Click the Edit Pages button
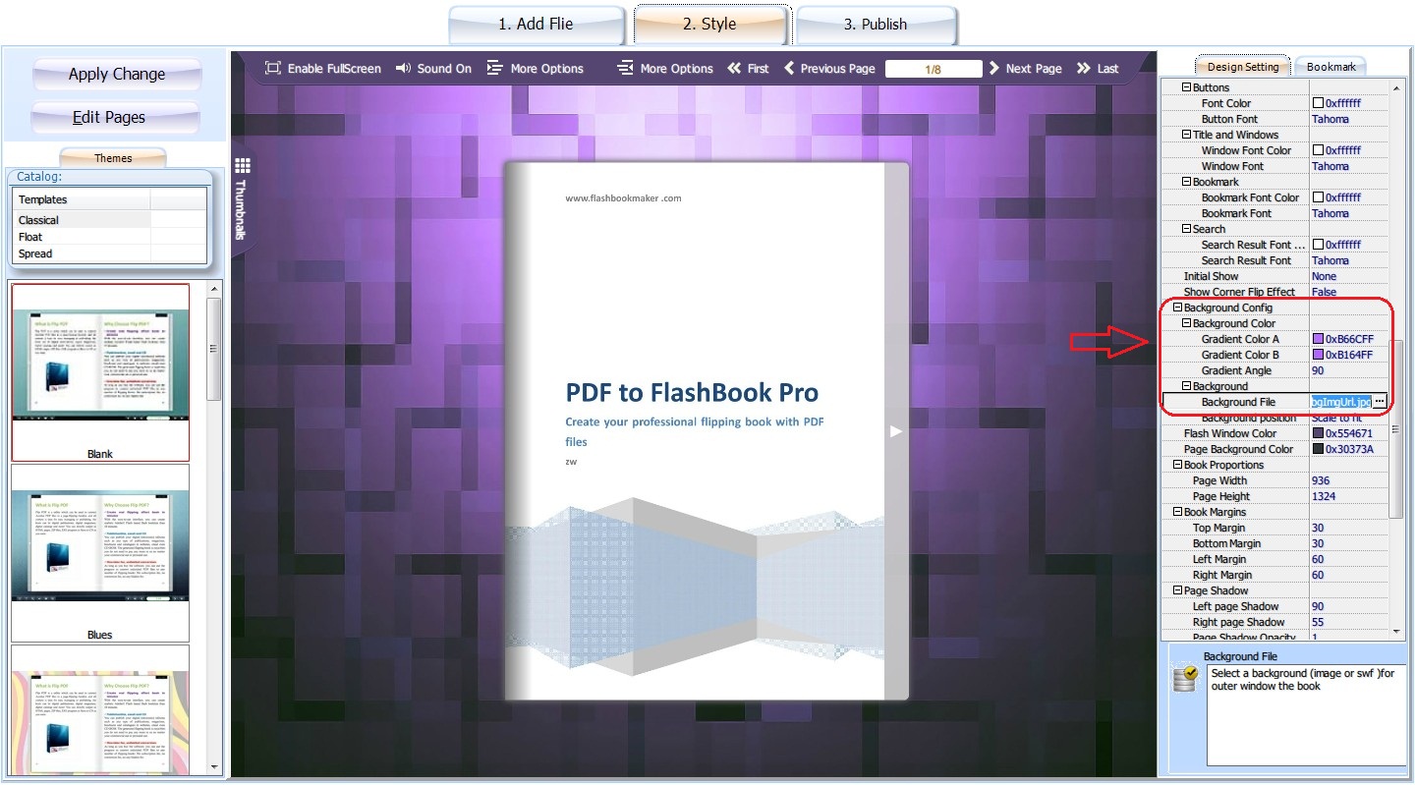 [117, 118]
